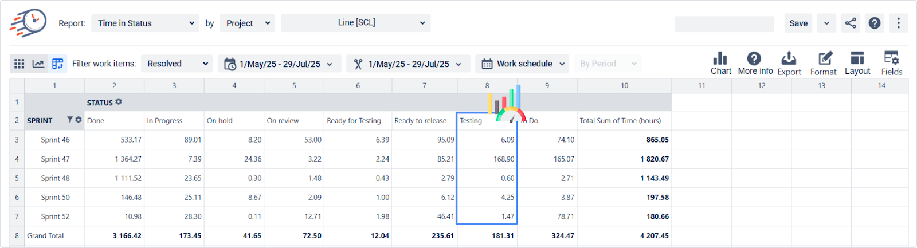The image size is (917, 248).
Task: Open the 'Project' grouping dropdown
Action: pyautogui.click(x=247, y=23)
